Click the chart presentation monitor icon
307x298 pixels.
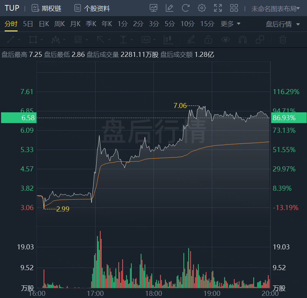153,8
